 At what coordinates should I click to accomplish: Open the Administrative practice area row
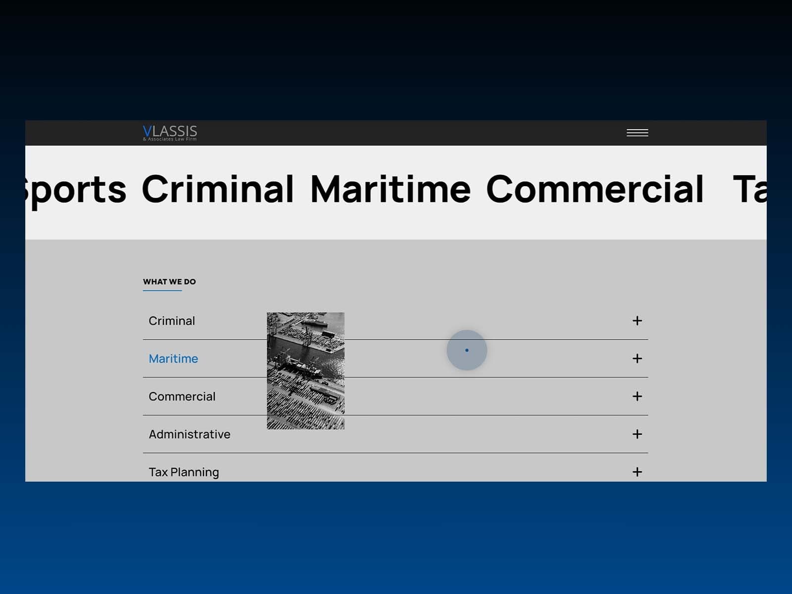396,434
